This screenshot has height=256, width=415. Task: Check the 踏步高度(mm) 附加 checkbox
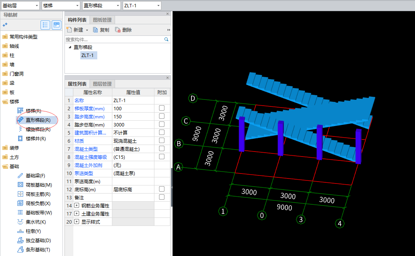[x=162, y=116]
